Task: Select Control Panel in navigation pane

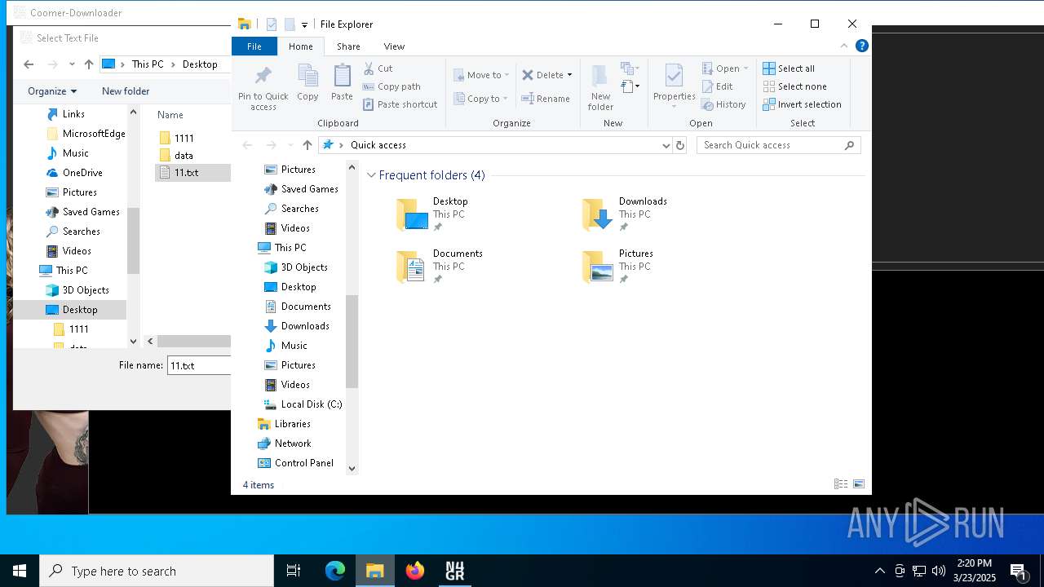Action: [295, 463]
